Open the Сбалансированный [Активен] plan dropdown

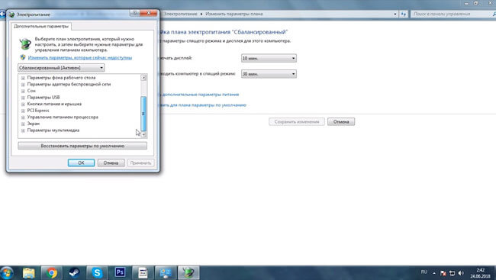61,68
